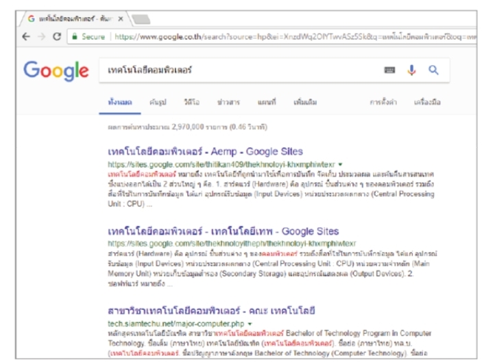495x362 pixels.
Task: Click the blue magnifier search icon
Action: pos(433,70)
